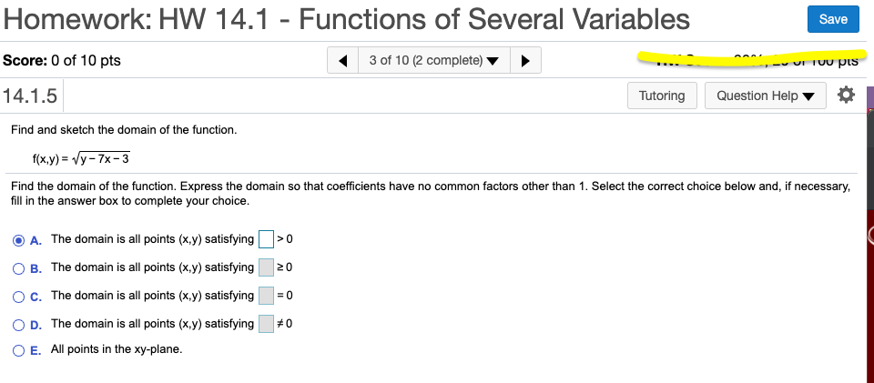Screen dimensions: 874x383
Task: Open the 3 of 10 question dropdown
Action: [433, 60]
